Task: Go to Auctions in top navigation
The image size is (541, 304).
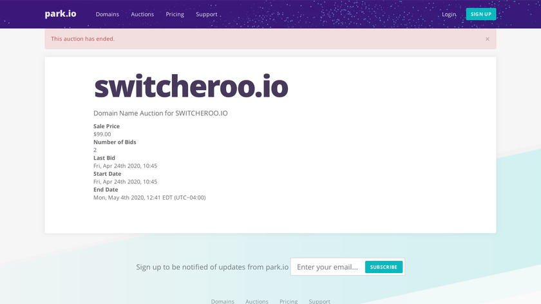Action: point(142,14)
